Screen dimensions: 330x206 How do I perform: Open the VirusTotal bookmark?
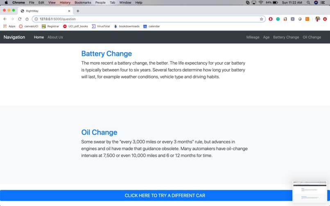click(101, 26)
